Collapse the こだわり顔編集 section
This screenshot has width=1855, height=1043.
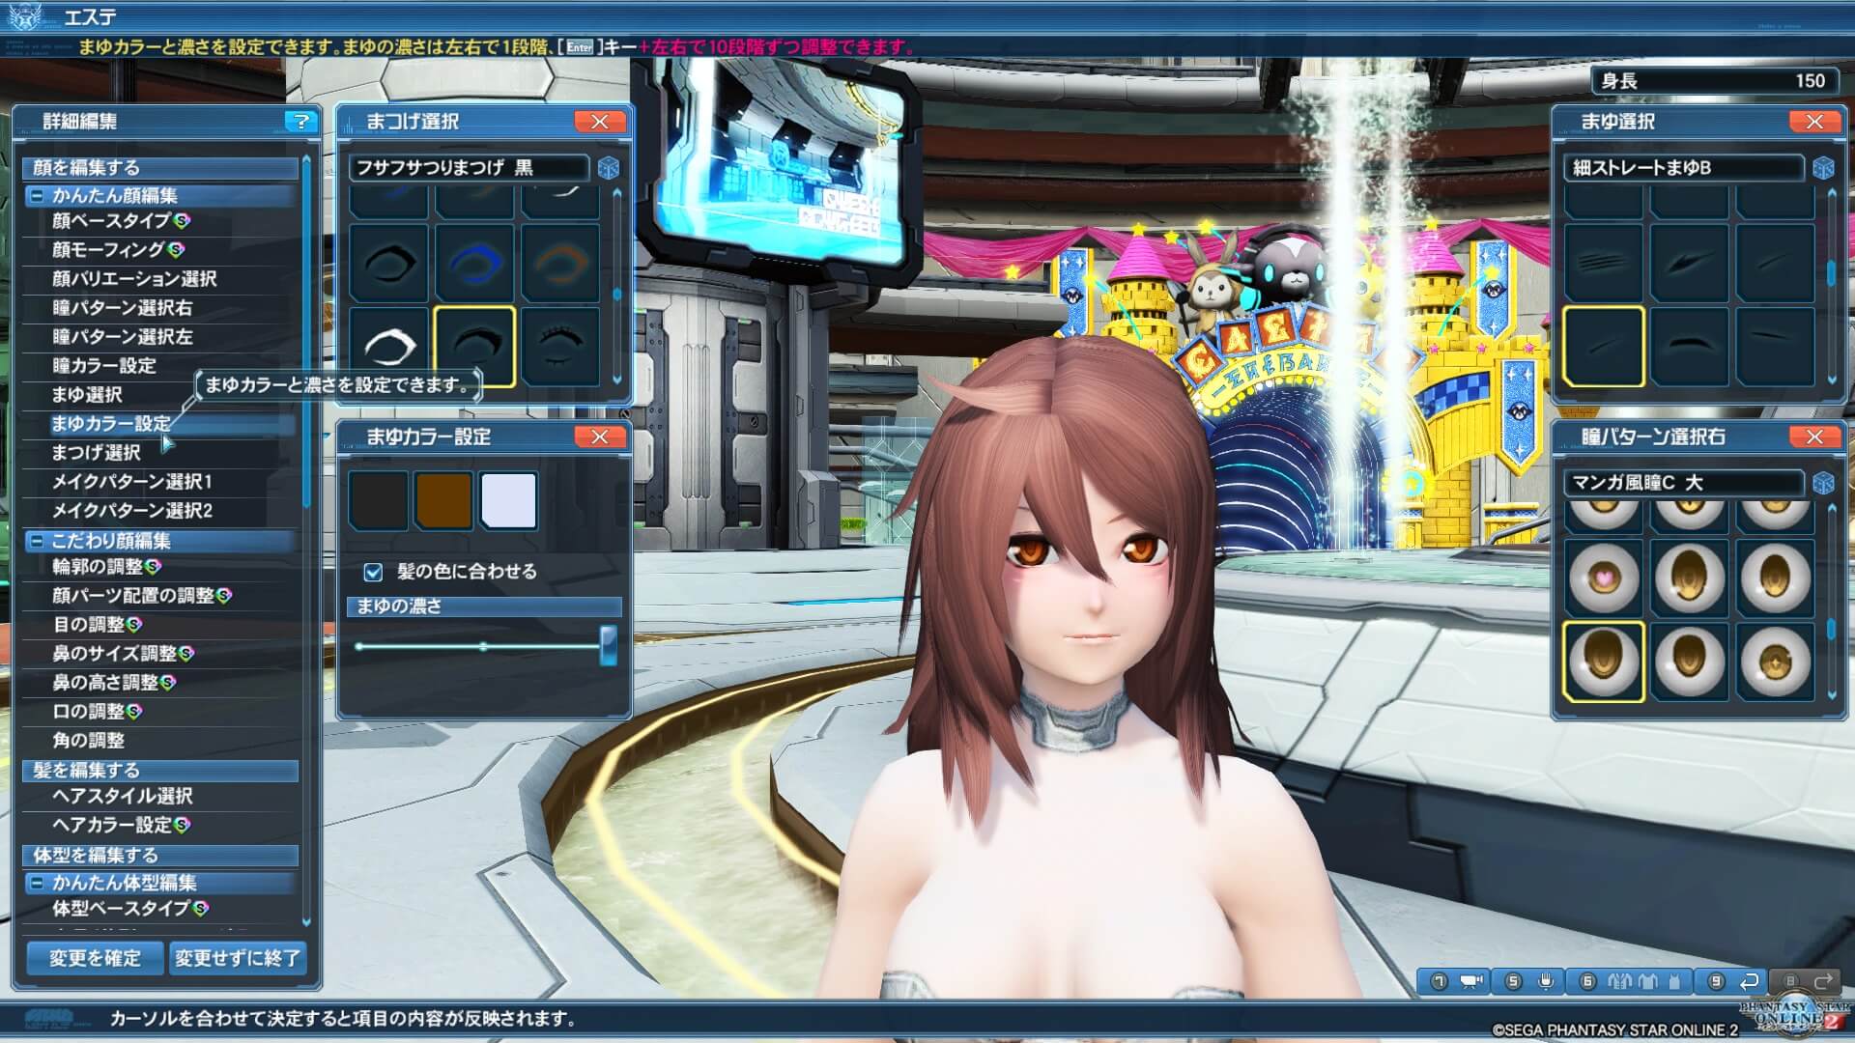(x=37, y=541)
